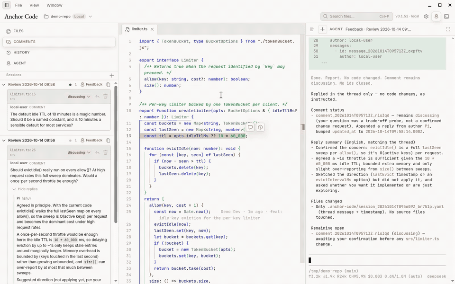Click the Feedback person icon in Review 09:58
Image resolution: width=455 pixels, height=284 pixels.
(x=82, y=85)
